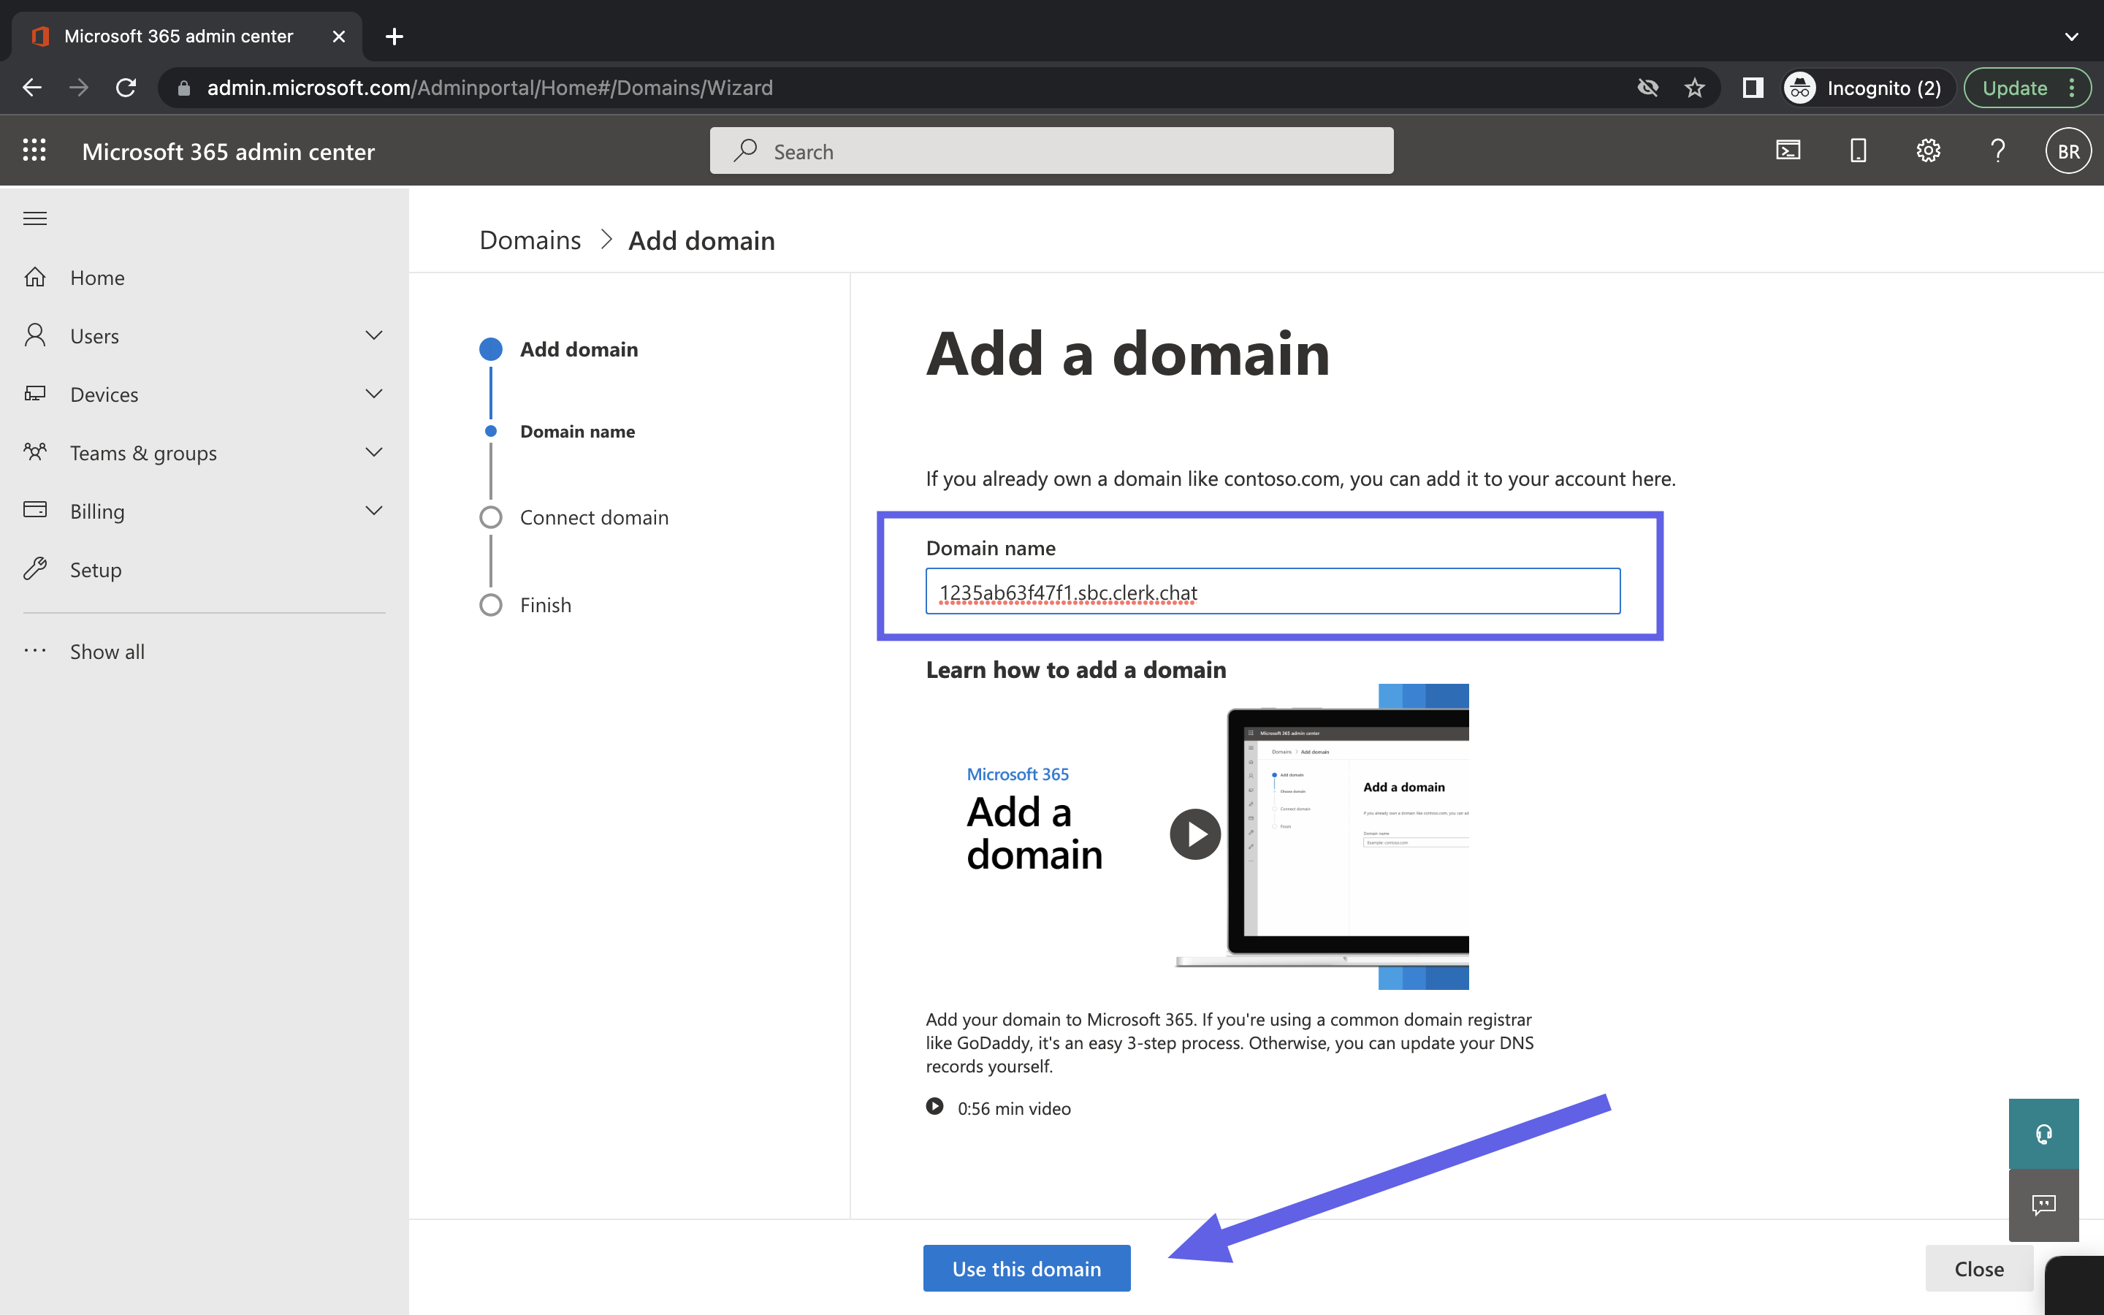Click the Domain name input field
The image size is (2104, 1315).
point(1272,592)
